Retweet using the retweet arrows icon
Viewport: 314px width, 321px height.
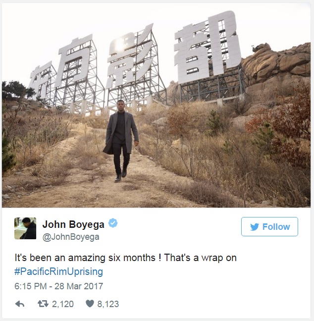[x=43, y=304]
